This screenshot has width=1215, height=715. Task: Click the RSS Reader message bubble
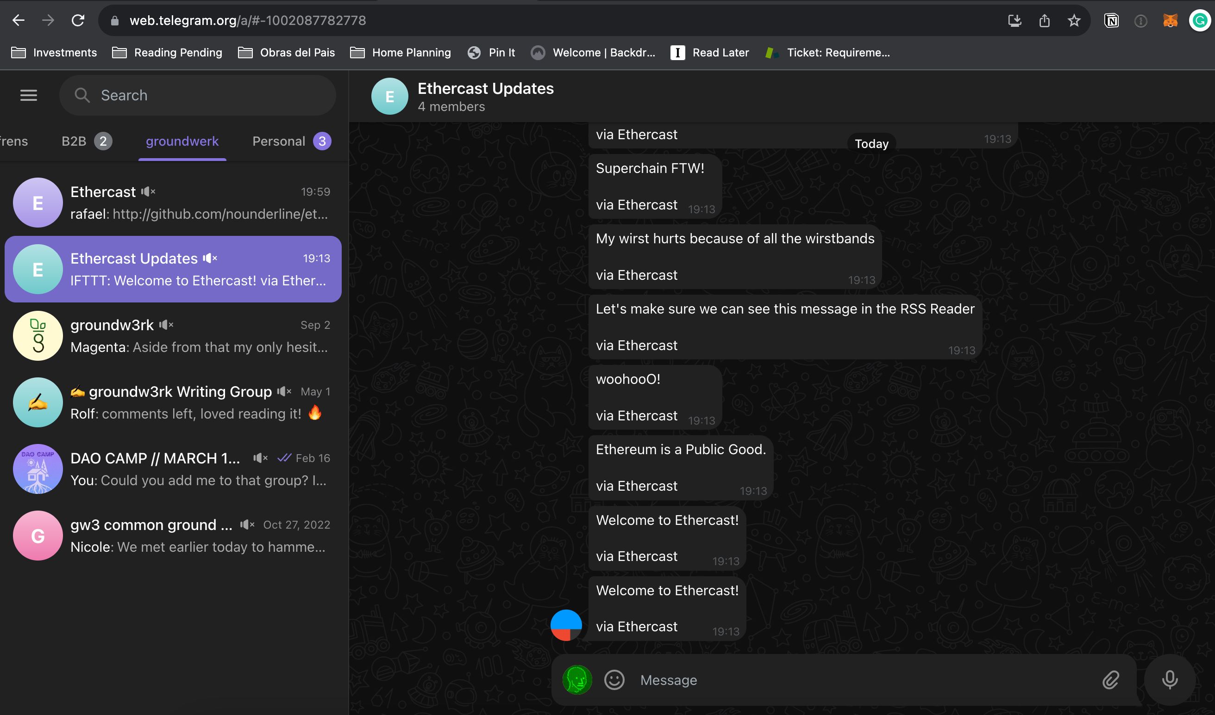coord(785,327)
